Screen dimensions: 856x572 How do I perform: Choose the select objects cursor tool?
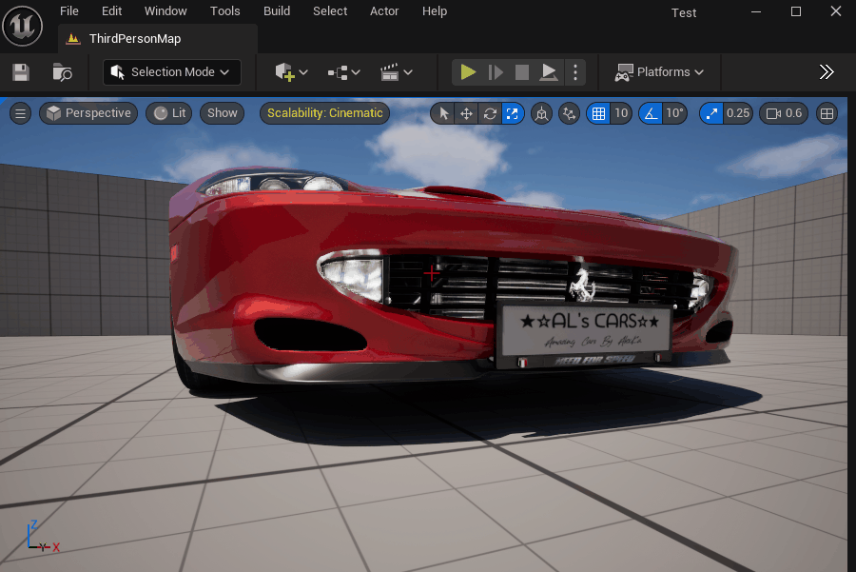click(443, 113)
